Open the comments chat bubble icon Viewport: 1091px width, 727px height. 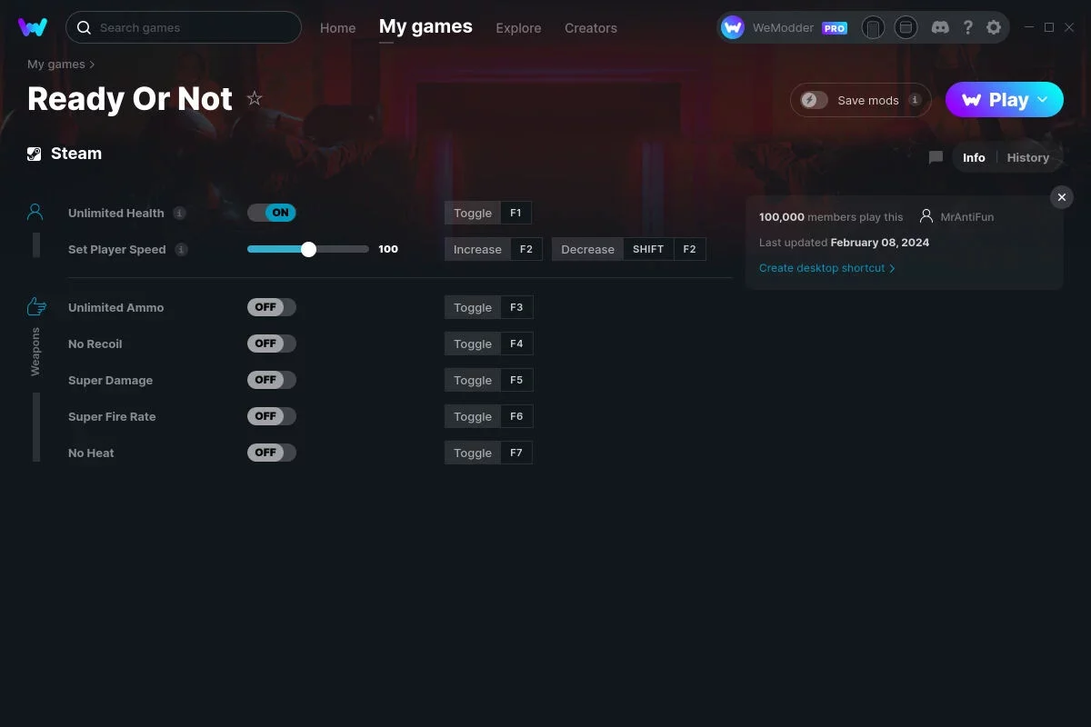point(936,157)
